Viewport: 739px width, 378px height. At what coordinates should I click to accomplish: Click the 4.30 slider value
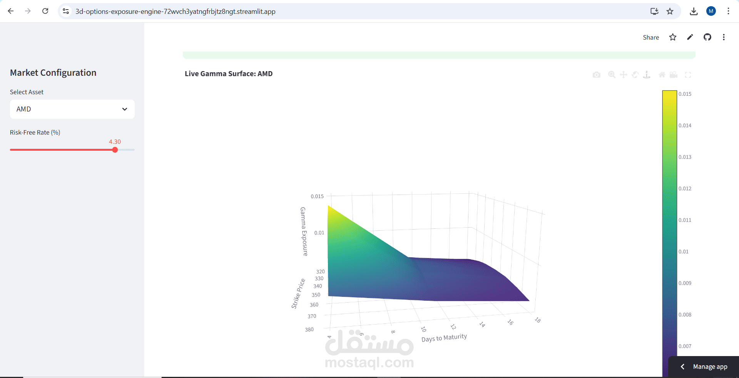[x=115, y=142]
